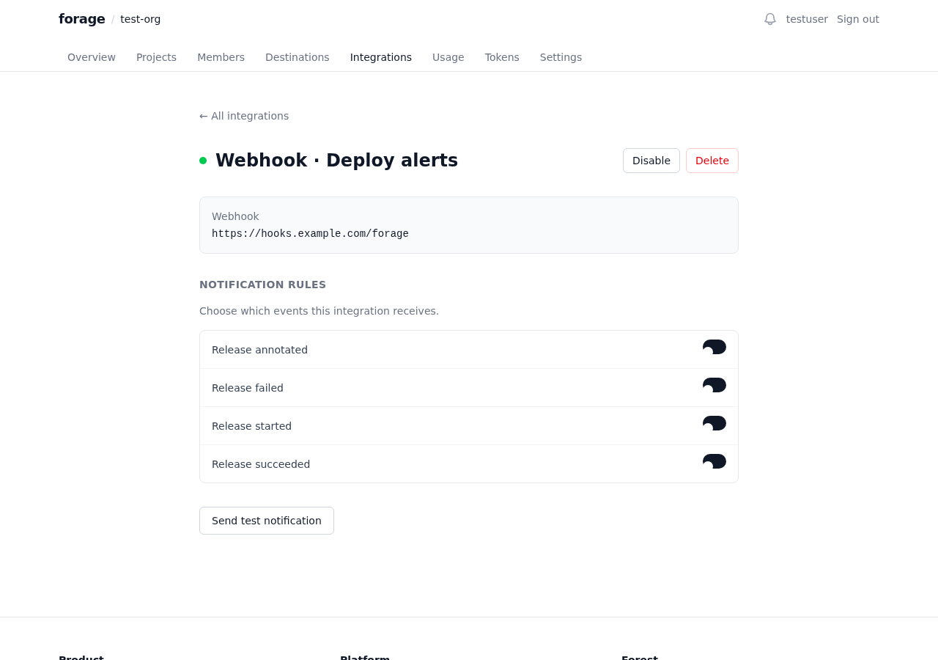
Task: Click the test-org organization link
Action: point(140,19)
